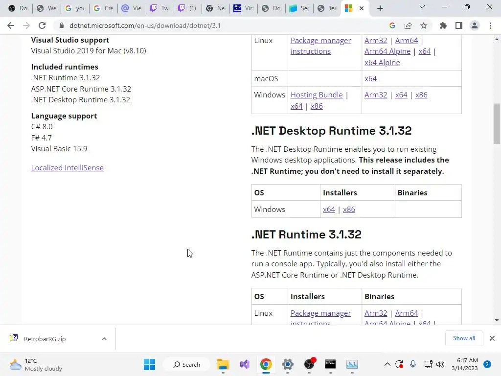
Task: Open .NET Runtime Linux Package manager link
Action: (x=320, y=318)
